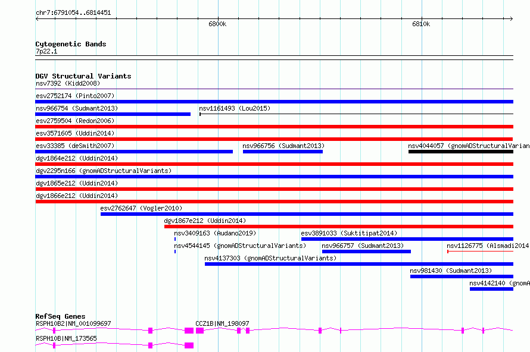Click the nsv1161493 (Lou2015) label
The image size is (530, 352).
point(235,108)
